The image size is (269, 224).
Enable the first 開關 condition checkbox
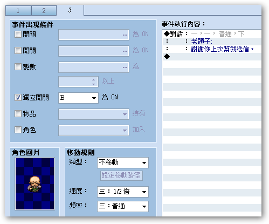[x=18, y=34]
